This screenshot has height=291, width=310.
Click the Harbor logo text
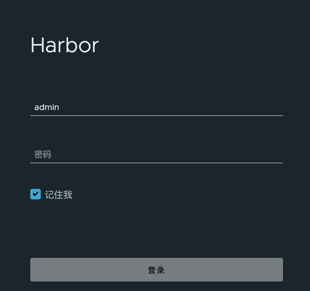(x=65, y=45)
